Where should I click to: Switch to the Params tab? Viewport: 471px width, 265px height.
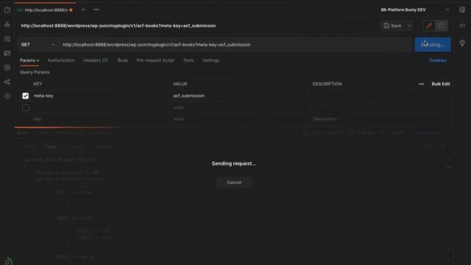[x=29, y=60]
